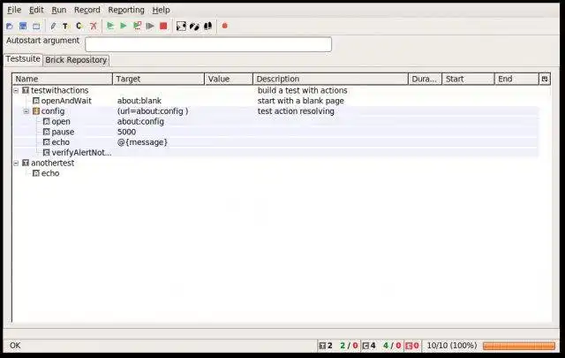
Task: Click the gray step-play toolbar icon
Action: (x=150, y=26)
